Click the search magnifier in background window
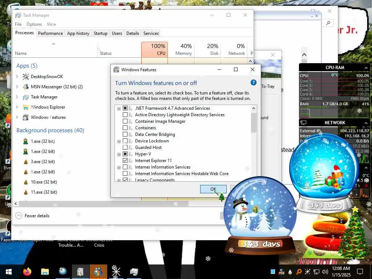The image size is (372, 279). pyautogui.click(x=328, y=23)
